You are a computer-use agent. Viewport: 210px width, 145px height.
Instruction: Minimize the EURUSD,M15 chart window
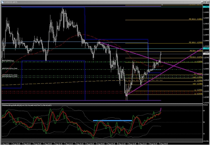pos(202,2)
